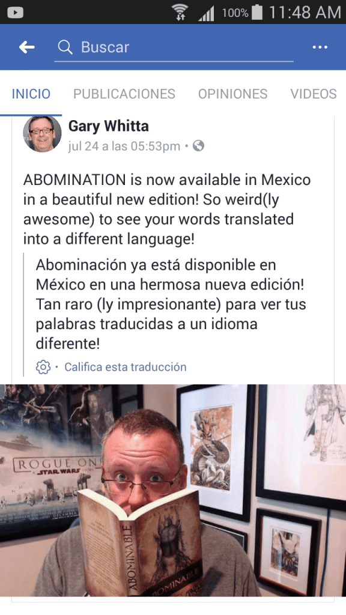Tap the public globe privacy icon
Viewport: 346px width, 615px height.
point(198,147)
